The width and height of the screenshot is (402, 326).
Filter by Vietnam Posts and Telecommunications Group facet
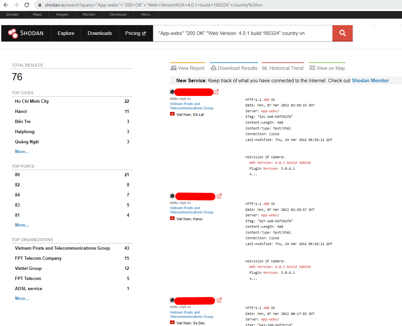62,248
